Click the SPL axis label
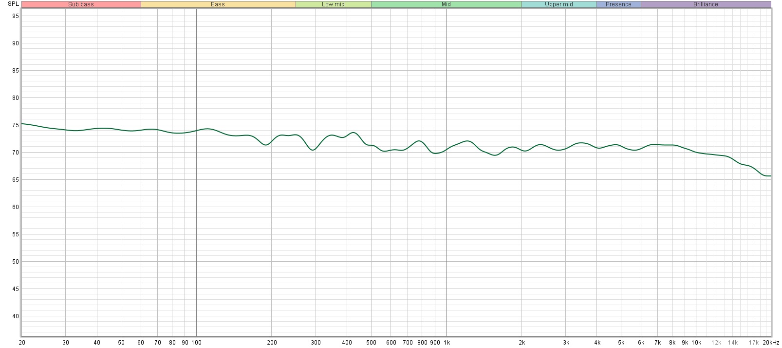Image resolution: width=782 pixels, height=348 pixels. (x=13, y=4)
